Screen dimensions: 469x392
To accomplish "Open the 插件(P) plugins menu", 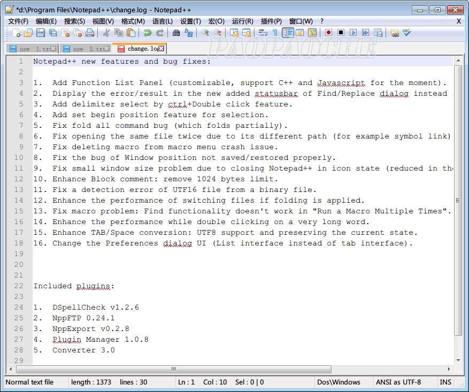I will coord(271,21).
